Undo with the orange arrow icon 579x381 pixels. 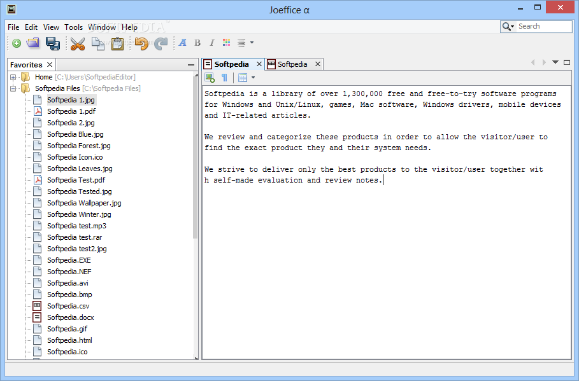click(x=141, y=43)
